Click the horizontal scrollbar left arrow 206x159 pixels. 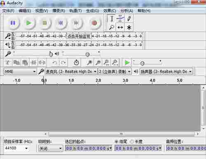point(45,133)
